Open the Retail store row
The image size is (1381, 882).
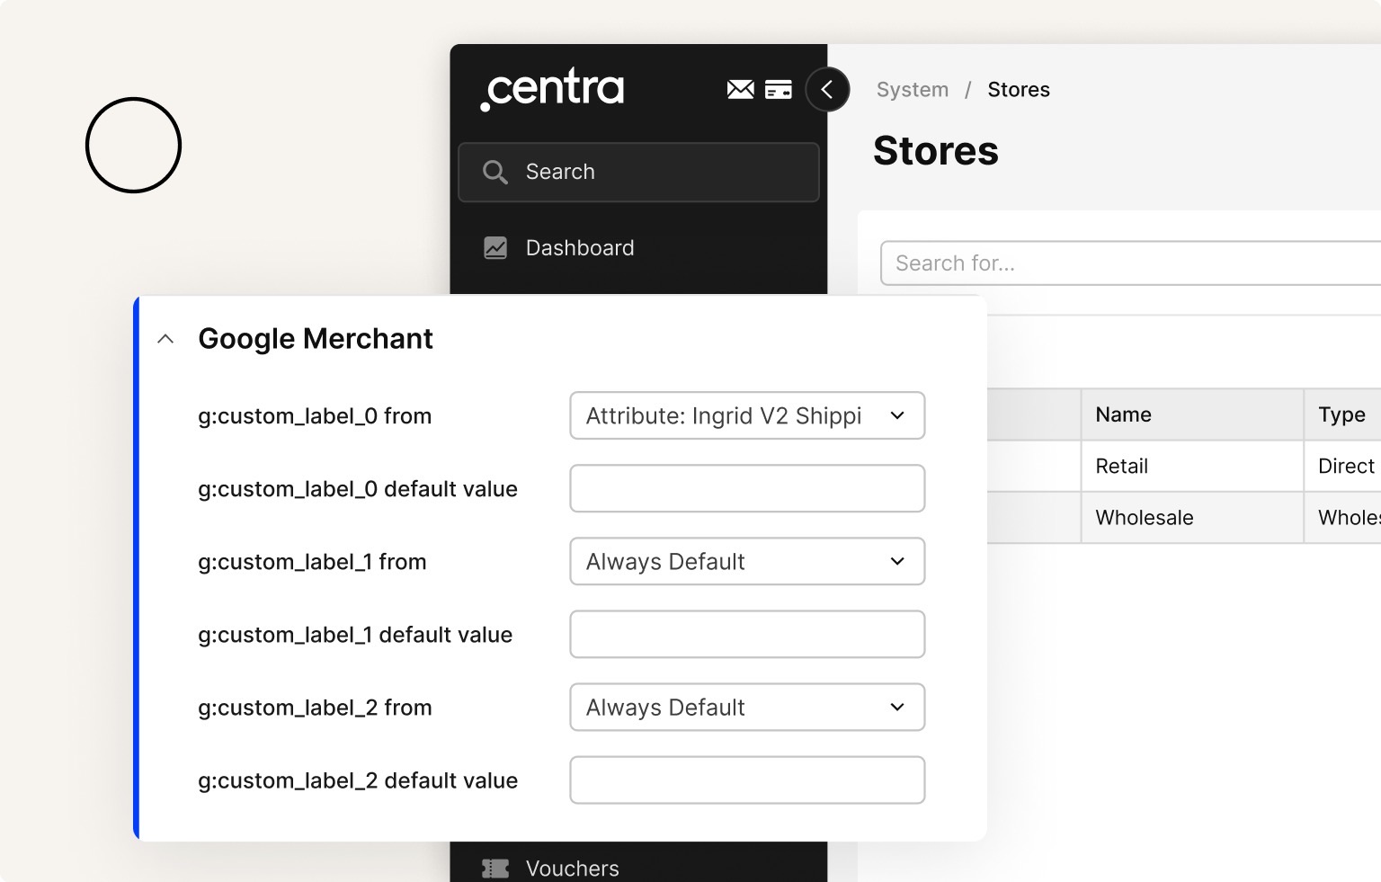point(1121,466)
